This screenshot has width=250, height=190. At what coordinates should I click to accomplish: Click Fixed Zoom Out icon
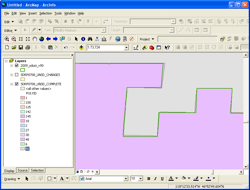coord(28,39)
